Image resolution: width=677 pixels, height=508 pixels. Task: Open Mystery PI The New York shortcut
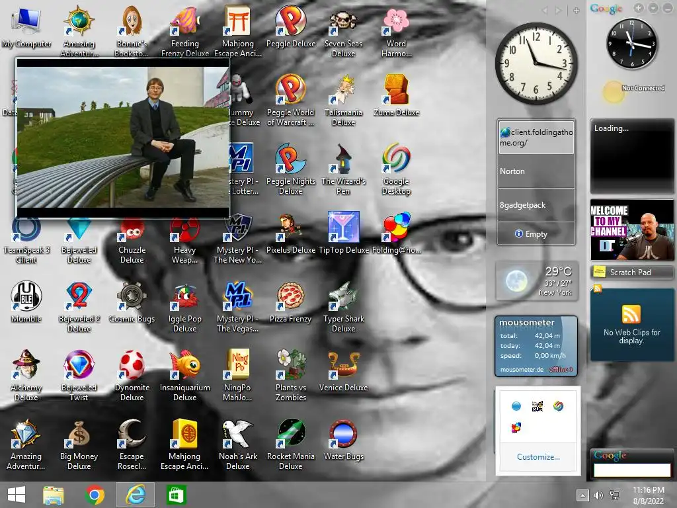tap(237, 238)
